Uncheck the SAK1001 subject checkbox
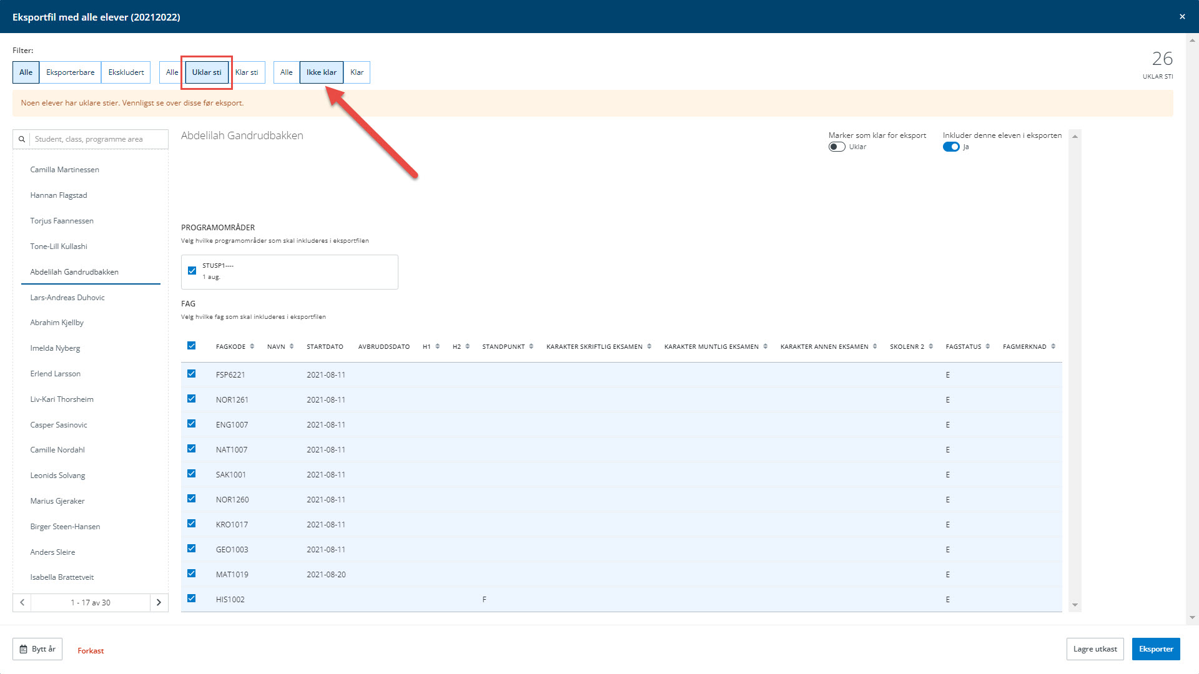The image size is (1199, 674). 192,474
